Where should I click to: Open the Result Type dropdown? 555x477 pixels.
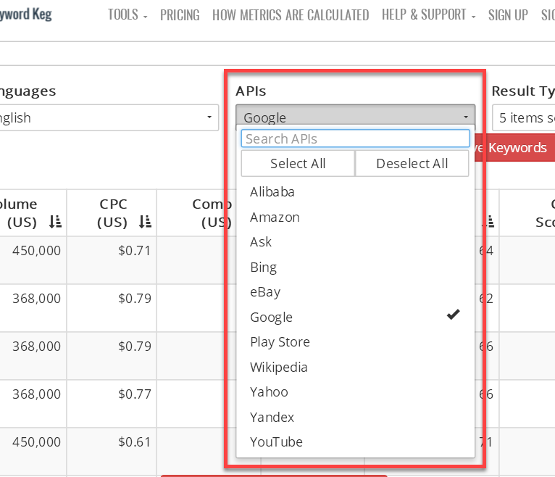tap(523, 118)
